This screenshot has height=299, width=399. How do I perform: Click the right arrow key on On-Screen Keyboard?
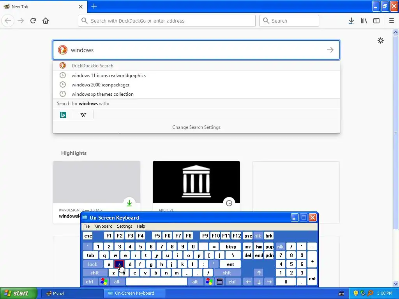click(x=269, y=281)
